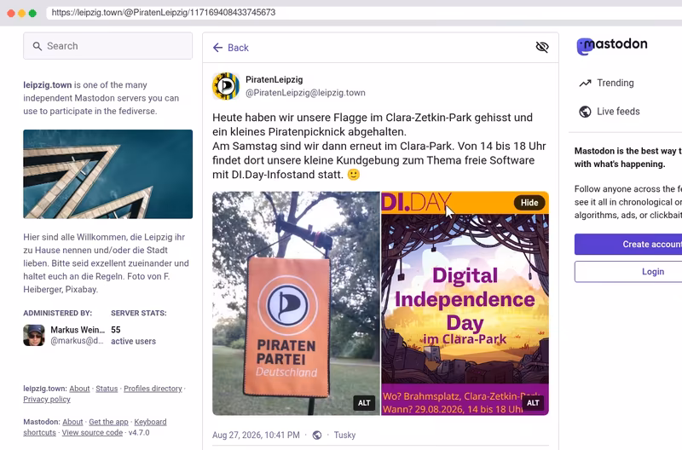The width and height of the screenshot is (682, 450).
Task: Open the Digital Independence Day poster image
Action: click(465, 303)
